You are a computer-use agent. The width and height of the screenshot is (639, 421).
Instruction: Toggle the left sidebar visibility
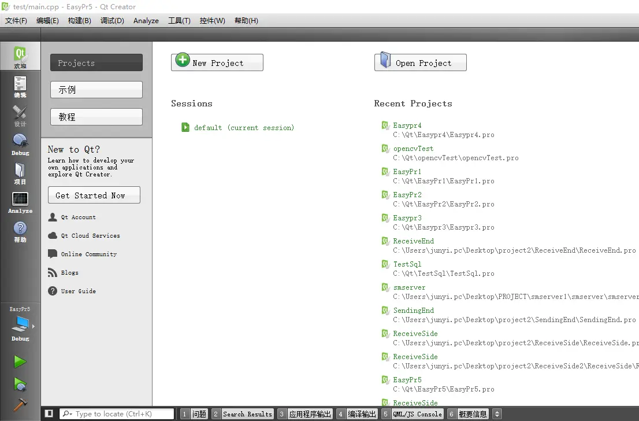pyautogui.click(x=49, y=413)
